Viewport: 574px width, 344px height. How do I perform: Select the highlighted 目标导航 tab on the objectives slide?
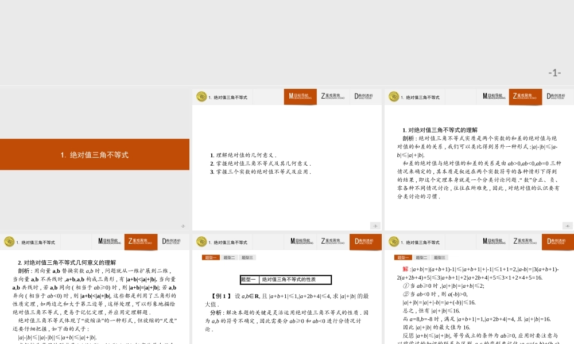300,97
